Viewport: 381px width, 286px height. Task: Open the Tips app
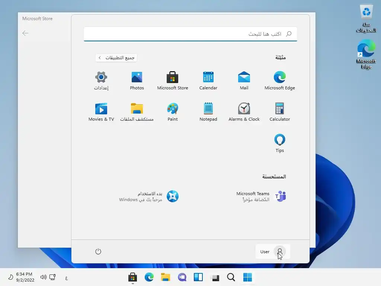(280, 143)
